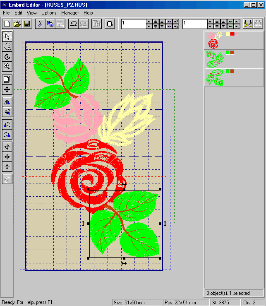Rotate the design clockwise

tap(7, 134)
